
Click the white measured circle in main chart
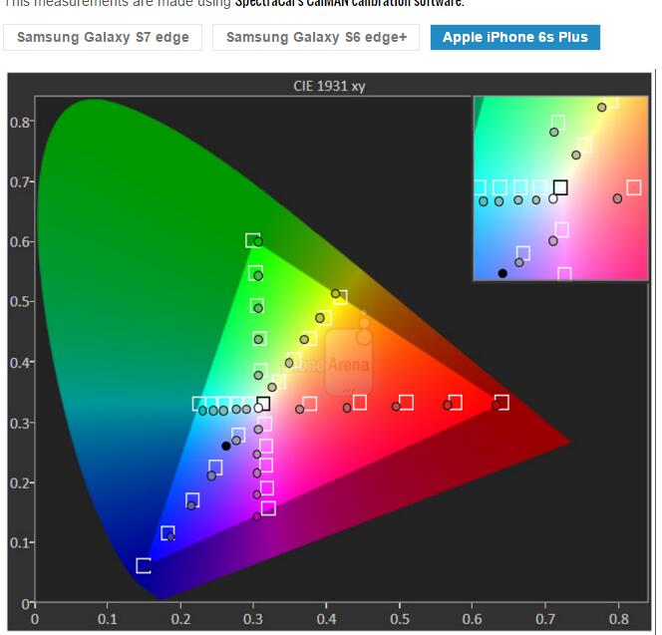click(x=258, y=409)
